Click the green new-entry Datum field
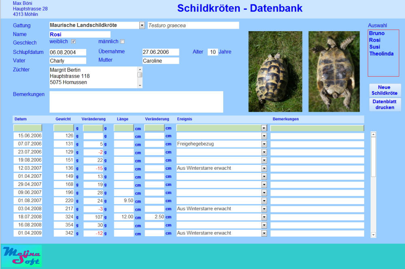 pyautogui.click(x=28, y=128)
